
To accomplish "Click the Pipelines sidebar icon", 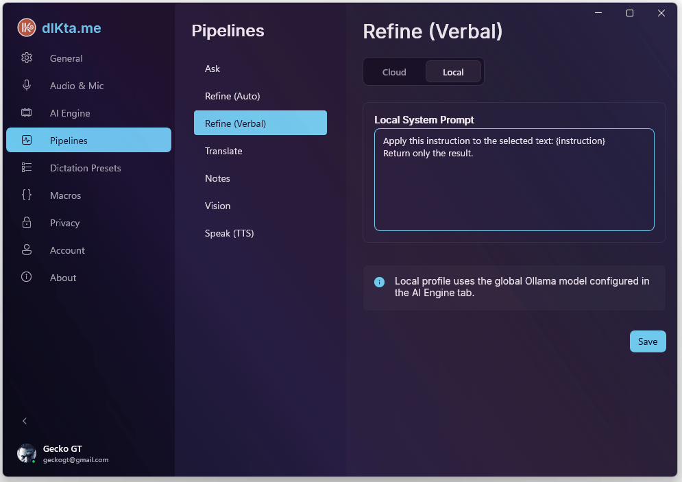I will click(26, 140).
